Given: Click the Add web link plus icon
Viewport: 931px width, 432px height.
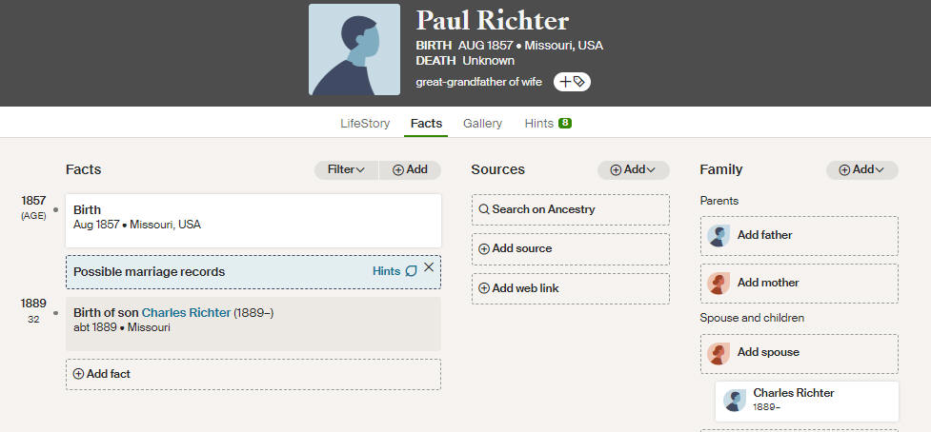Looking at the screenshot, I should 484,288.
